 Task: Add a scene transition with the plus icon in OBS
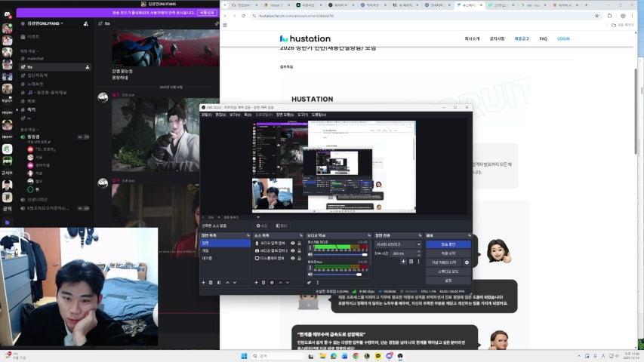click(x=403, y=262)
